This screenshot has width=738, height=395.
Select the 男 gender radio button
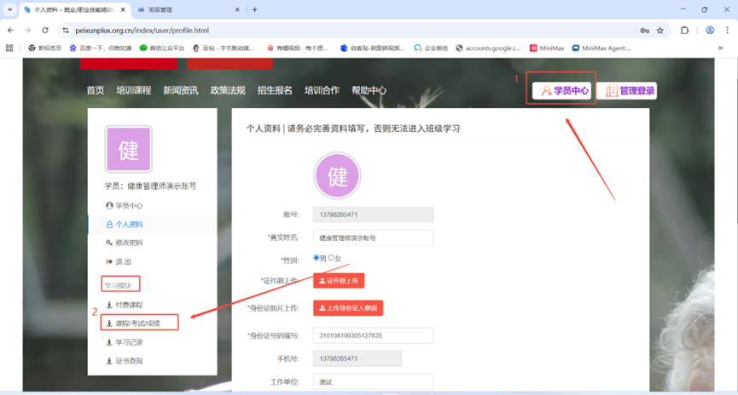pyautogui.click(x=317, y=258)
